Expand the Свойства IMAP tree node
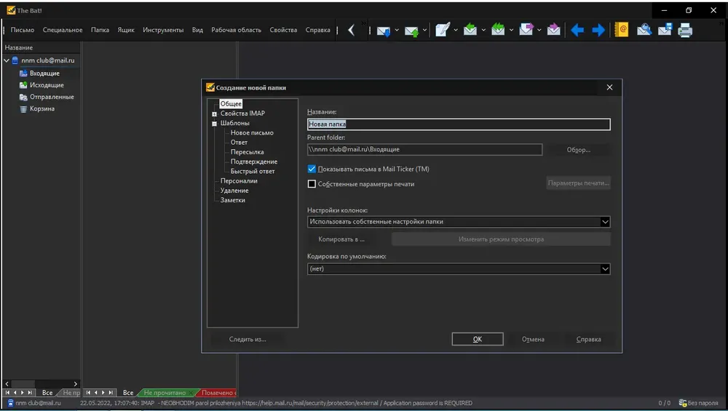The height and width of the screenshot is (411, 728). click(214, 113)
